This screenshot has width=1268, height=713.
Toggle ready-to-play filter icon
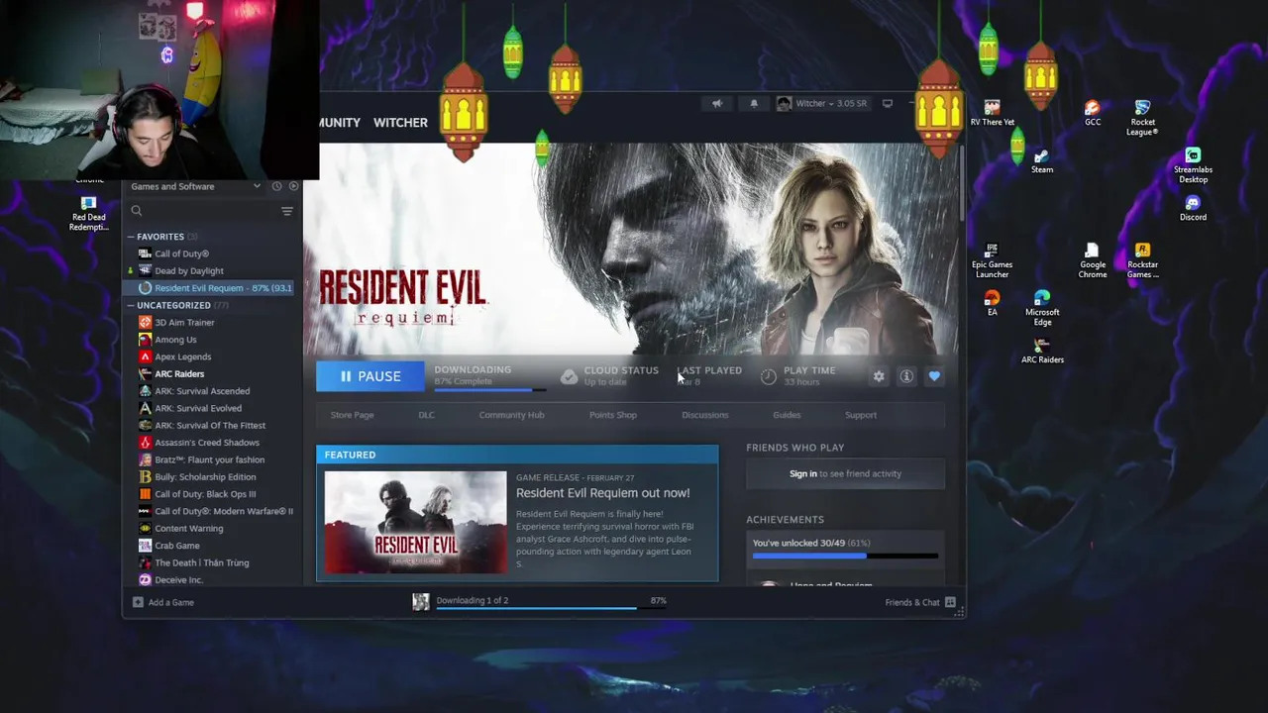[x=293, y=186]
